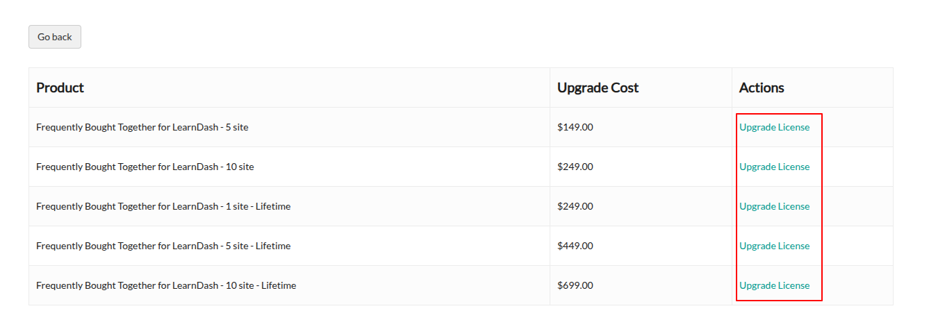
Task: Select the 1 site Lifetime product name
Action: pos(163,206)
